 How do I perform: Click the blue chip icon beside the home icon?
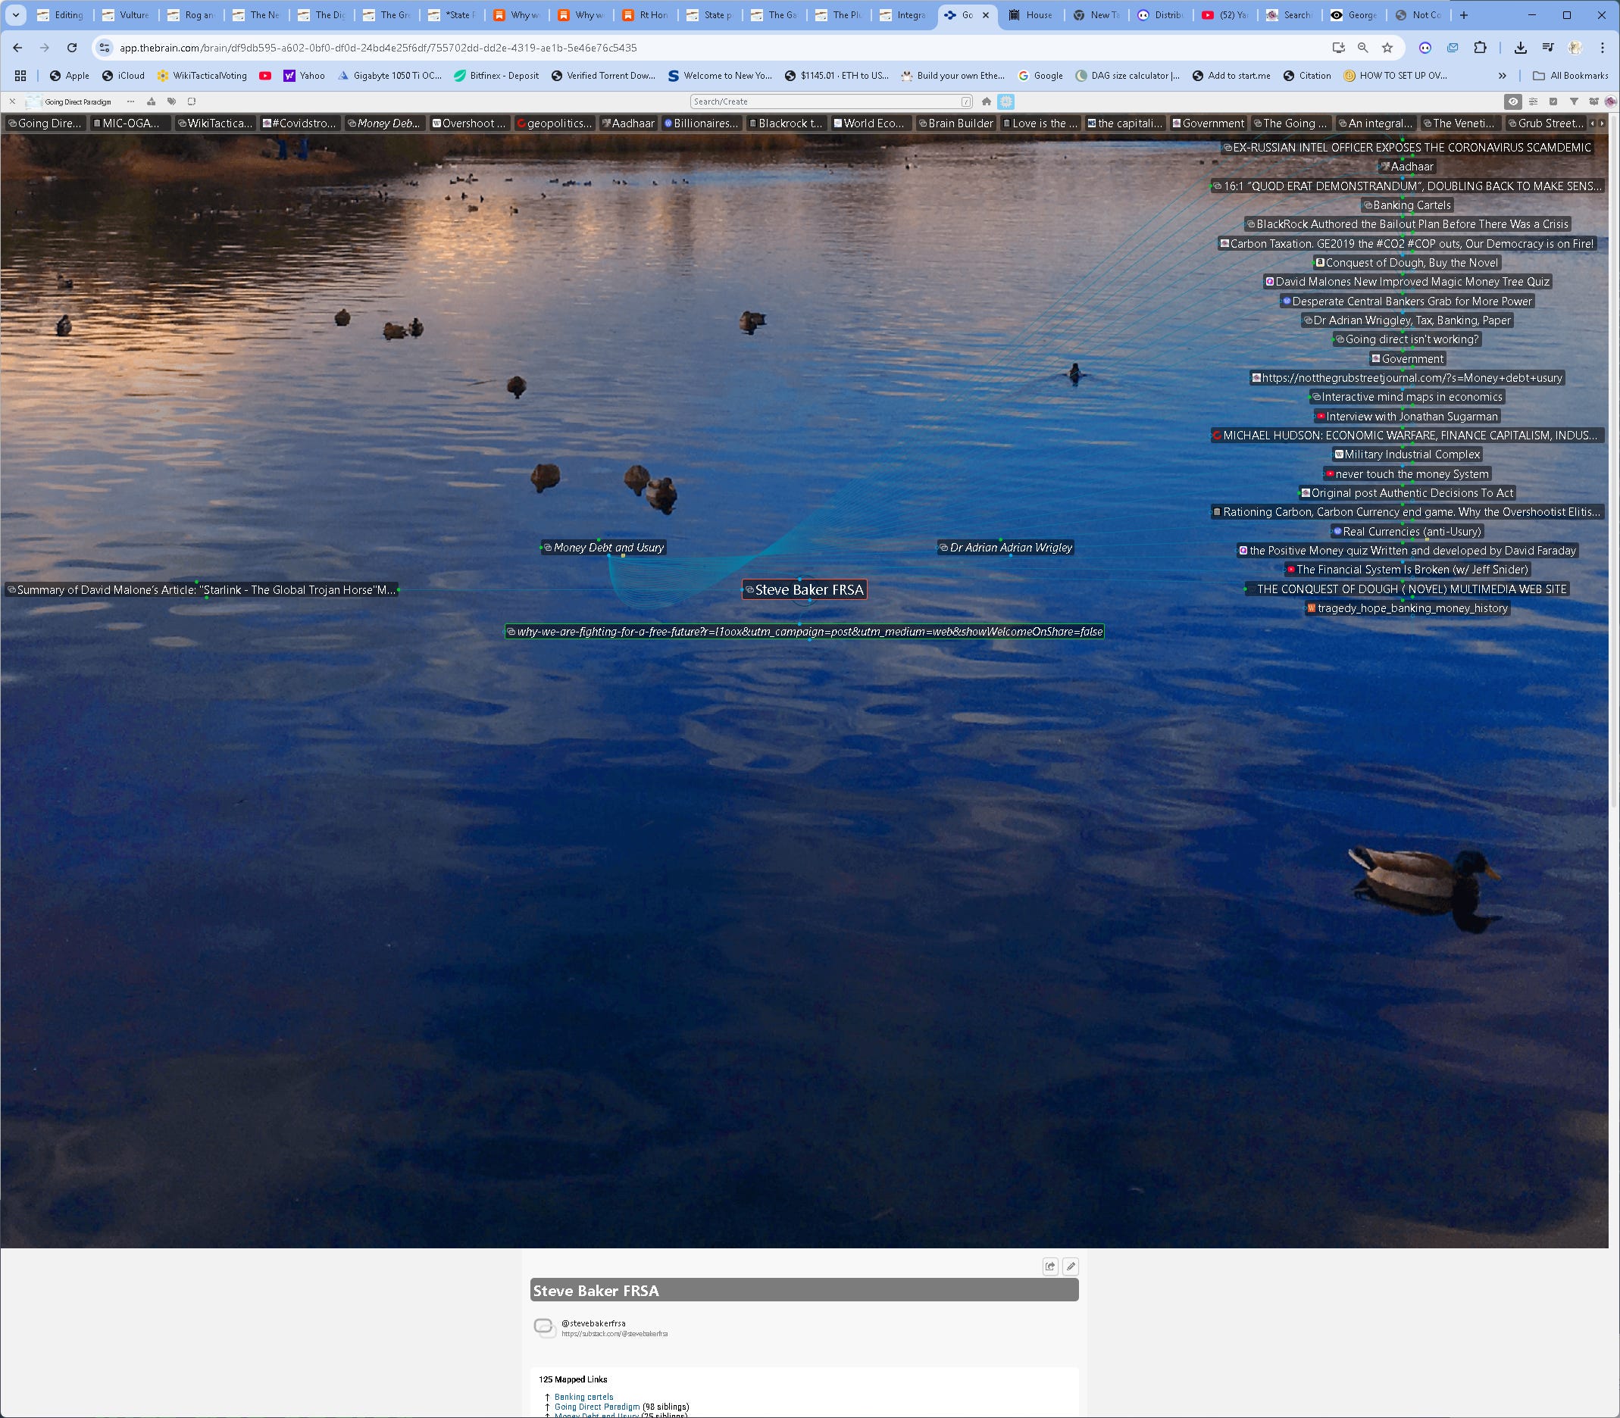(x=1006, y=102)
